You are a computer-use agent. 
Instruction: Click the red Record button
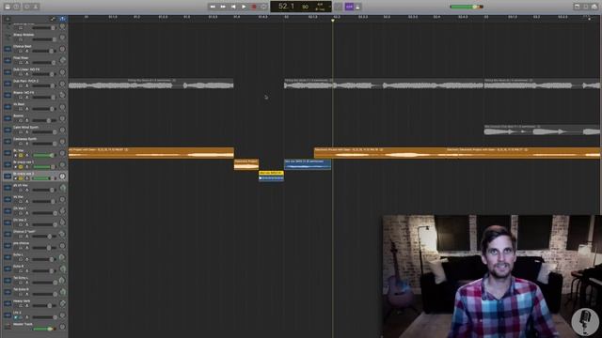pos(254,7)
